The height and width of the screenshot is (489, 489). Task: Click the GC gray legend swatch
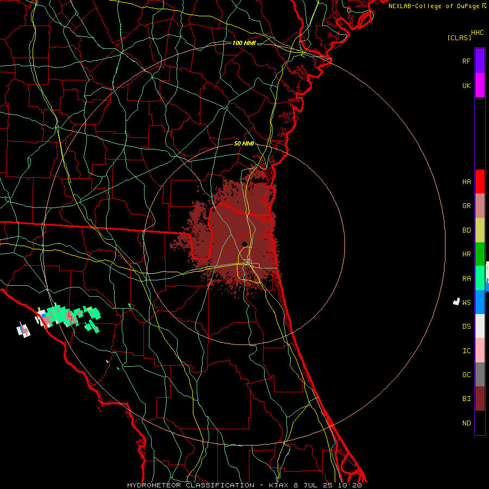480,374
